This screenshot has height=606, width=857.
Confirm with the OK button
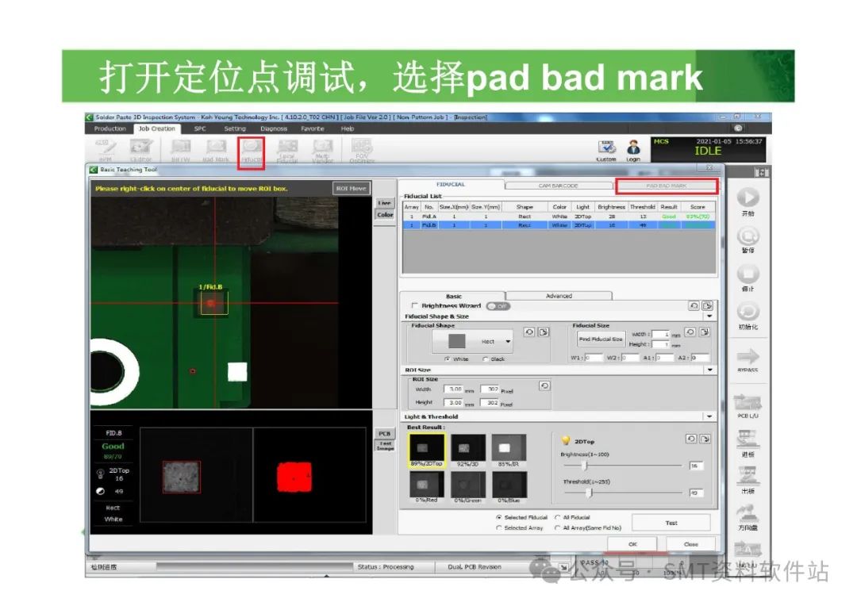[632, 544]
